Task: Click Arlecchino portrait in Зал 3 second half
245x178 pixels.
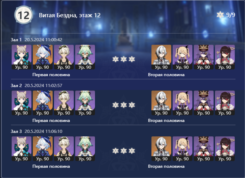Action: (161, 149)
